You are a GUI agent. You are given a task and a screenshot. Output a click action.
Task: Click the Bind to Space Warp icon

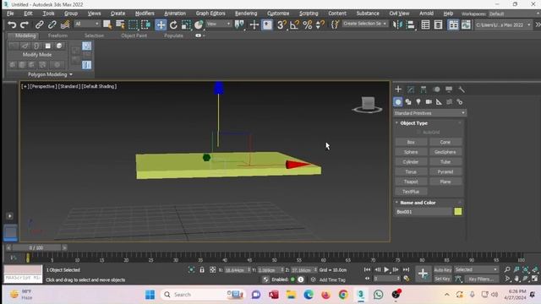click(65, 24)
